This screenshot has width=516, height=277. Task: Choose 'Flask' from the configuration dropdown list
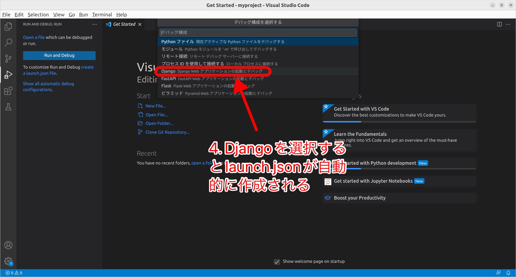click(x=208, y=86)
